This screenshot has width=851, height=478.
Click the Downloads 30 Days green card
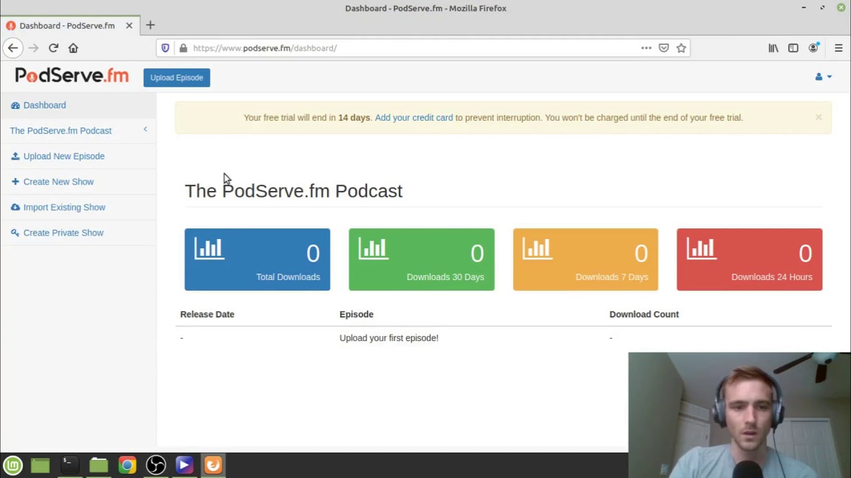(422, 260)
